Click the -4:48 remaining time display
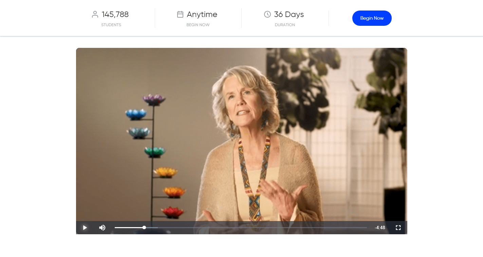The width and height of the screenshot is (483, 257). tap(380, 227)
